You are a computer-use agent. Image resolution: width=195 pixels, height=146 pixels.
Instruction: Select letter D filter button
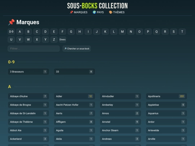pos(45,32)
